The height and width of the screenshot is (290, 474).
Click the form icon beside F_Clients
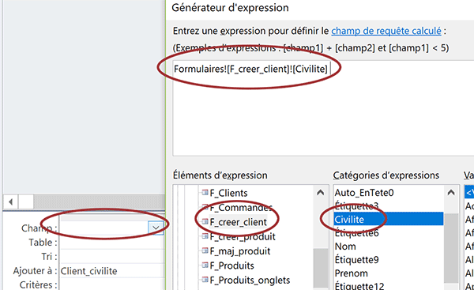click(x=205, y=192)
